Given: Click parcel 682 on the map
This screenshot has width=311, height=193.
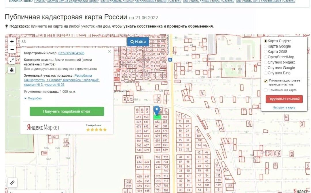Looking at the screenshot, I should pyautogui.click(x=158, y=121).
